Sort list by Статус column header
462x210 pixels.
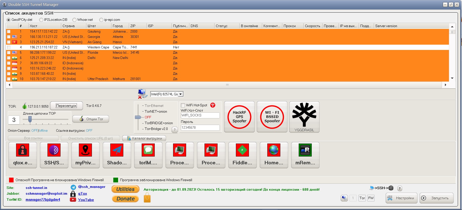coord(227,26)
